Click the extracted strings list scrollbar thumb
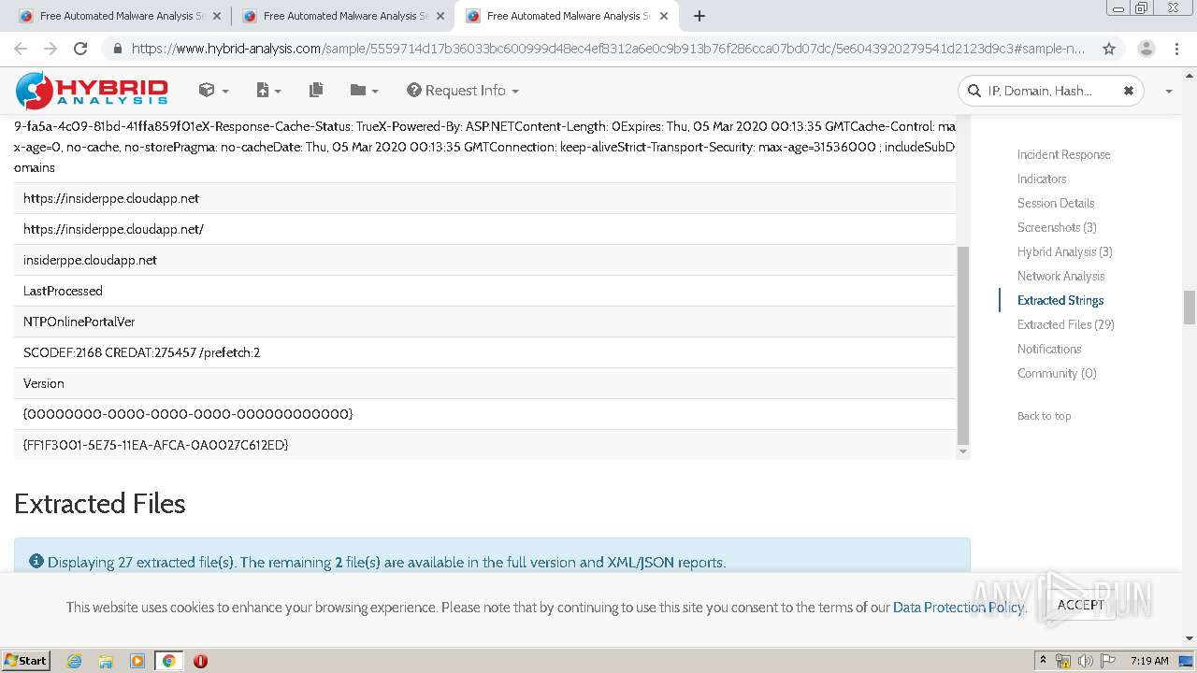The width and height of the screenshot is (1197, 673). [x=963, y=345]
